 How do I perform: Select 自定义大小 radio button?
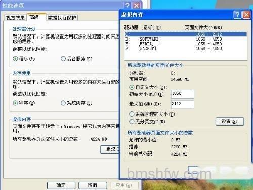(x=132, y=87)
